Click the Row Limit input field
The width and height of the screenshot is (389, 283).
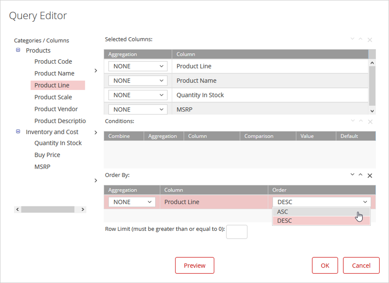[x=237, y=232]
